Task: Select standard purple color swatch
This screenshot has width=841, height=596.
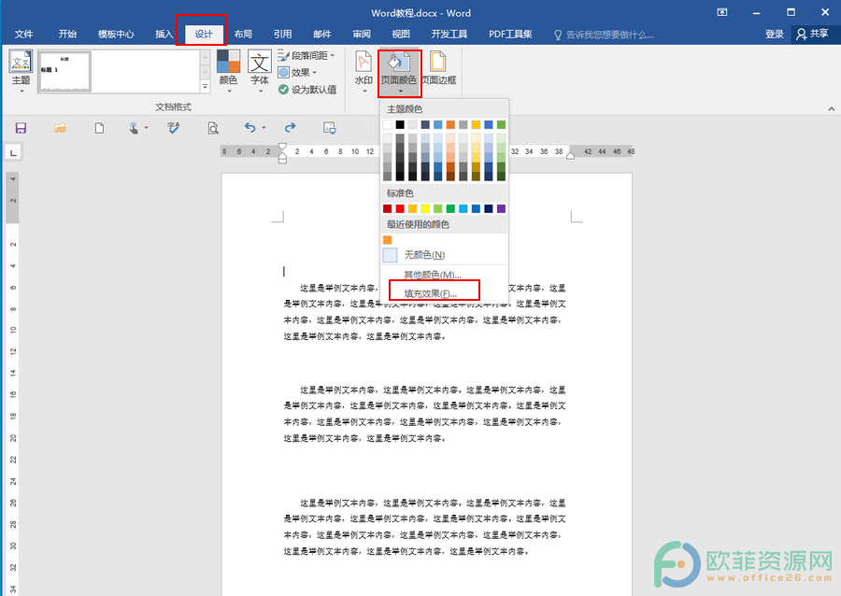Action: point(501,208)
